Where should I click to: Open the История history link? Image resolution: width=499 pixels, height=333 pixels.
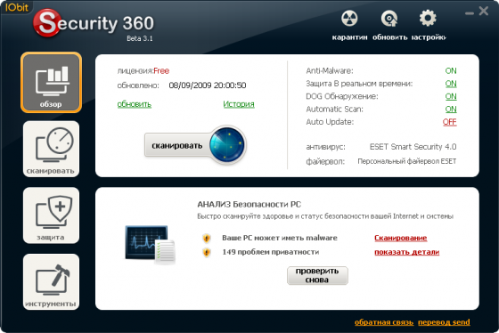click(239, 104)
